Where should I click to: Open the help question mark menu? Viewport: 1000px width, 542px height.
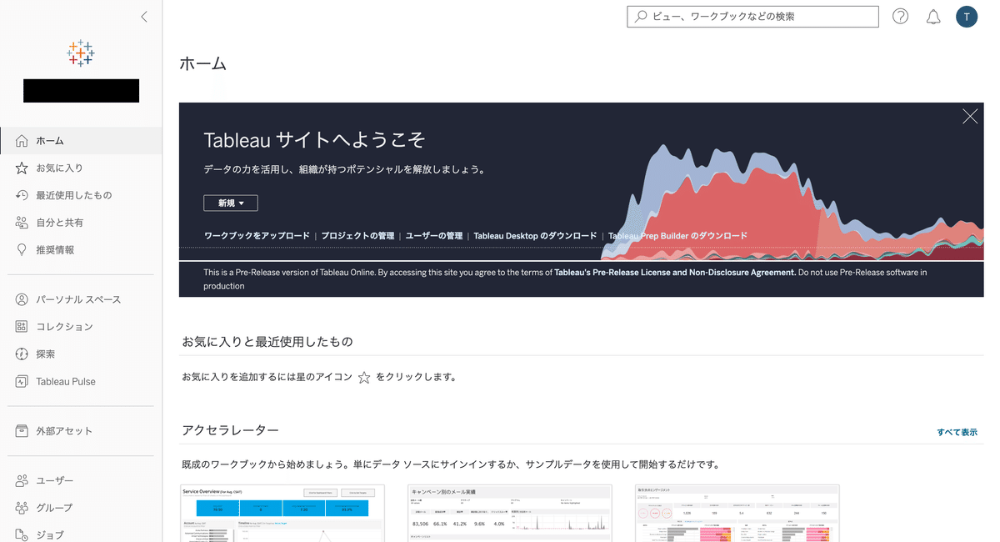(900, 16)
